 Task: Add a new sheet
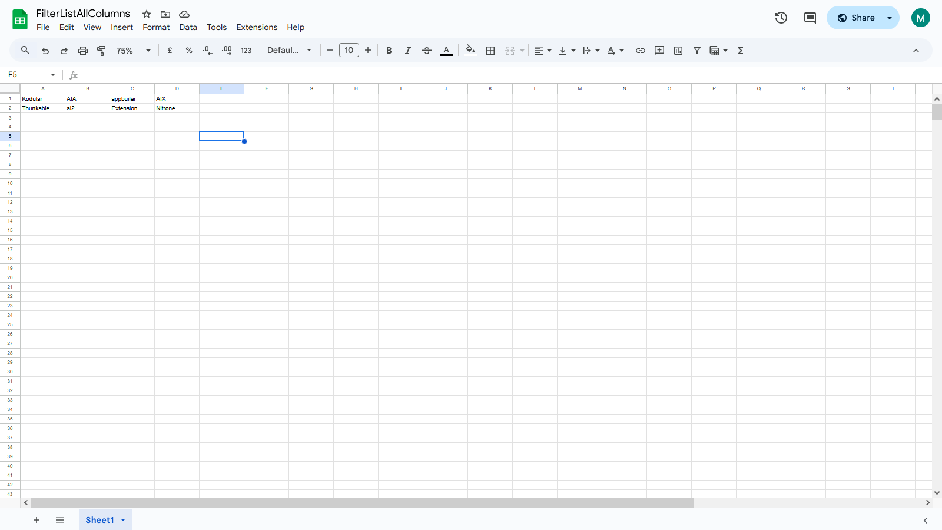pos(37,520)
